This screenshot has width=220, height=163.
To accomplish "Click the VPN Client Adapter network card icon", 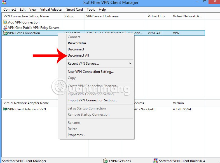I will click(5, 109).
